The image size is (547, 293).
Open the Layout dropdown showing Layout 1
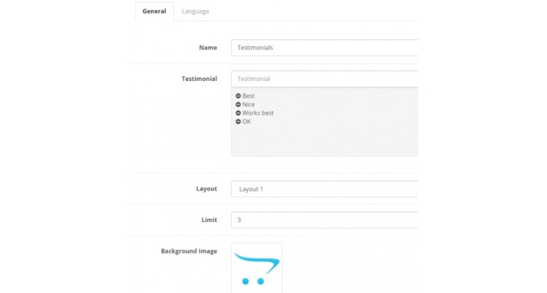(x=324, y=189)
